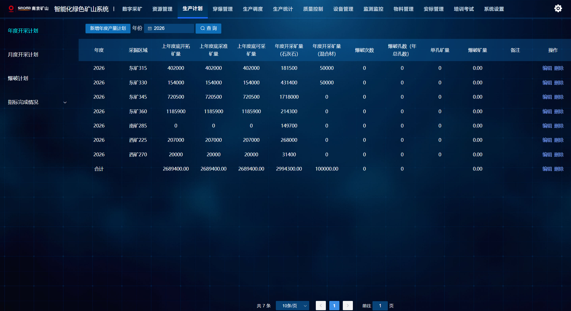Click the 1718000 limestone value cell

coord(289,97)
